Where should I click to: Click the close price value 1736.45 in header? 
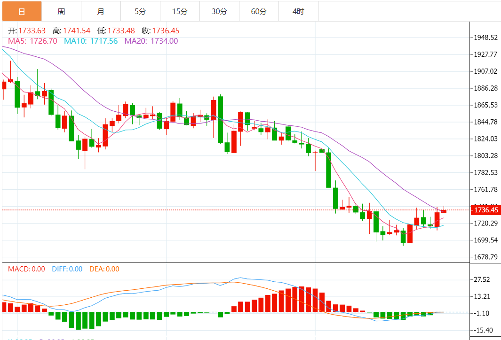(x=166, y=31)
